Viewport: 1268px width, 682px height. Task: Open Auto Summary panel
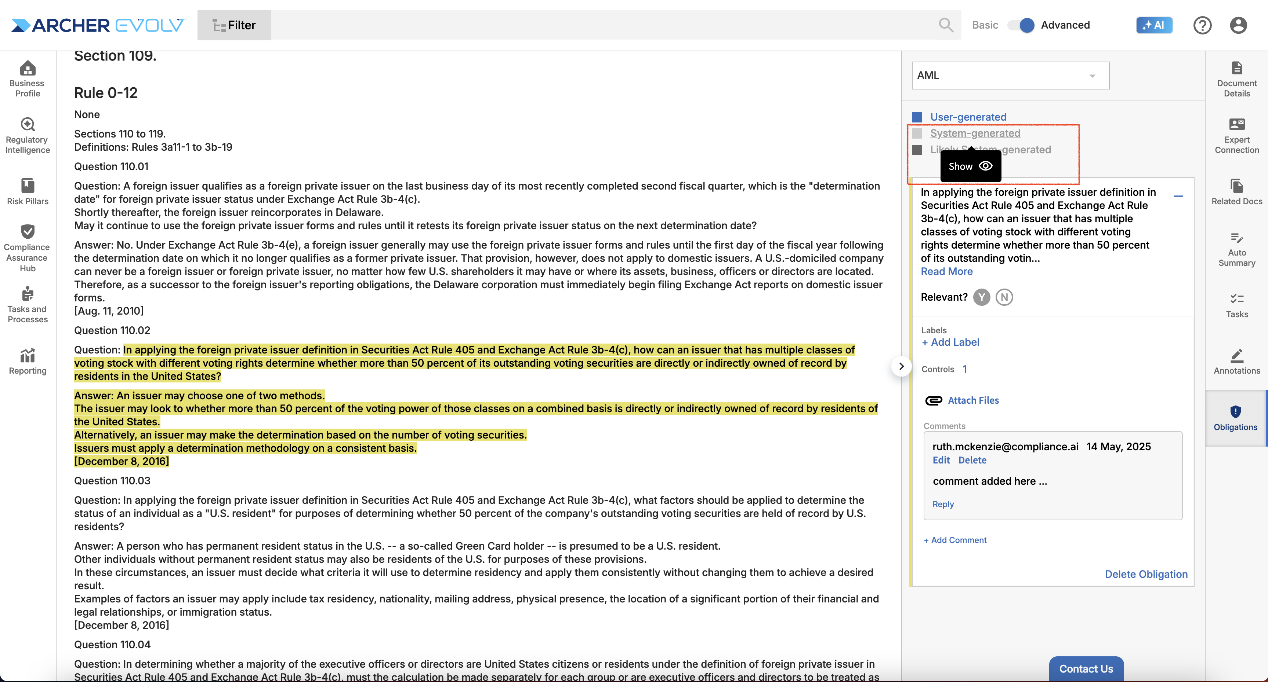pyautogui.click(x=1236, y=249)
